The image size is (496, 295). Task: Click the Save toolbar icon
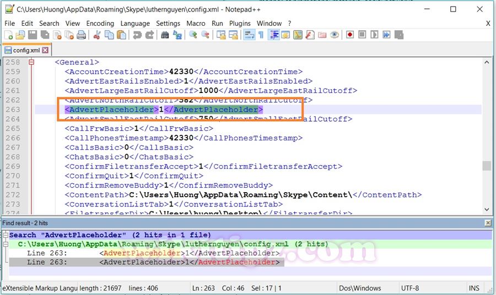33,35
